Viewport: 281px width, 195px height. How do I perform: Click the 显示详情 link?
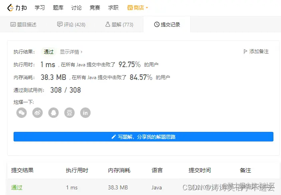coord(71,52)
